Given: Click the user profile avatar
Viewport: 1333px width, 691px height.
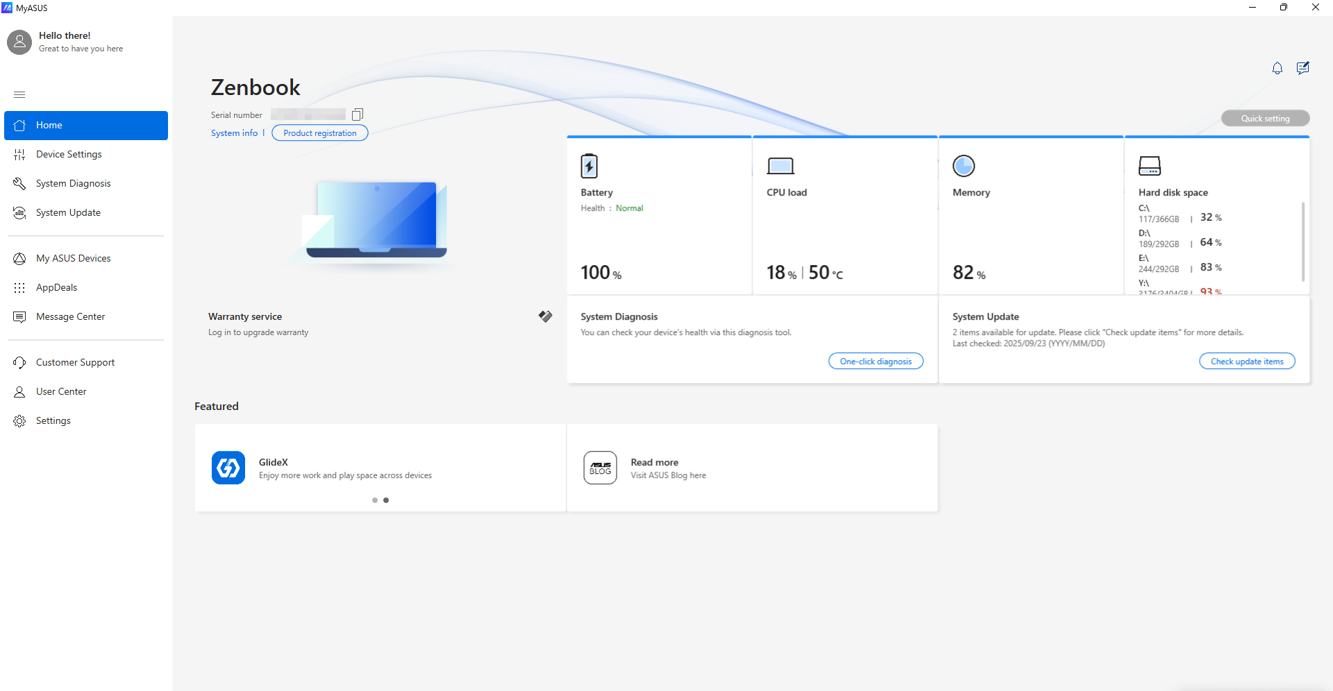Looking at the screenshot, I should click(x=19, y=42).
